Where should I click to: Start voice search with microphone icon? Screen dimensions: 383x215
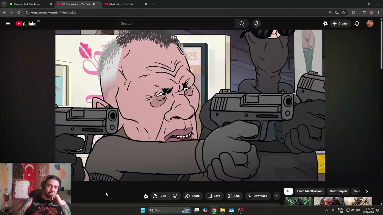point(257,24)
